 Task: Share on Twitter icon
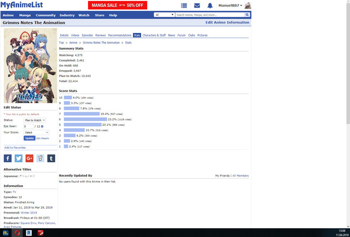click(x=19, y=159)
